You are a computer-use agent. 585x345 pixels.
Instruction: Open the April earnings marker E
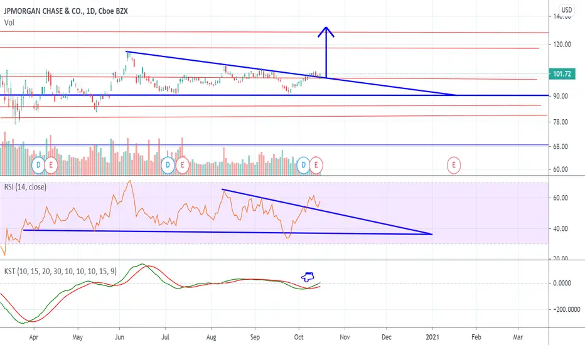click(51, 165)
